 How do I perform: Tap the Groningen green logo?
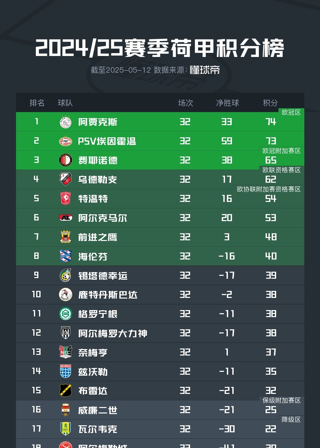66,314
